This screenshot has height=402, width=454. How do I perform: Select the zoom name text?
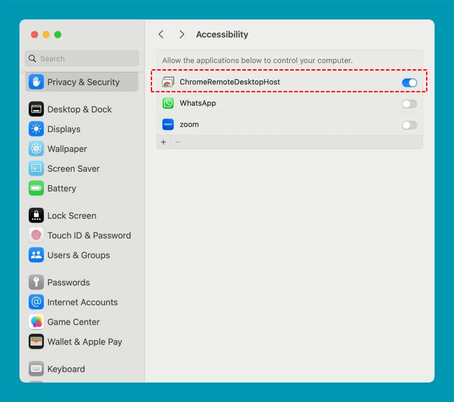(189, 125)
